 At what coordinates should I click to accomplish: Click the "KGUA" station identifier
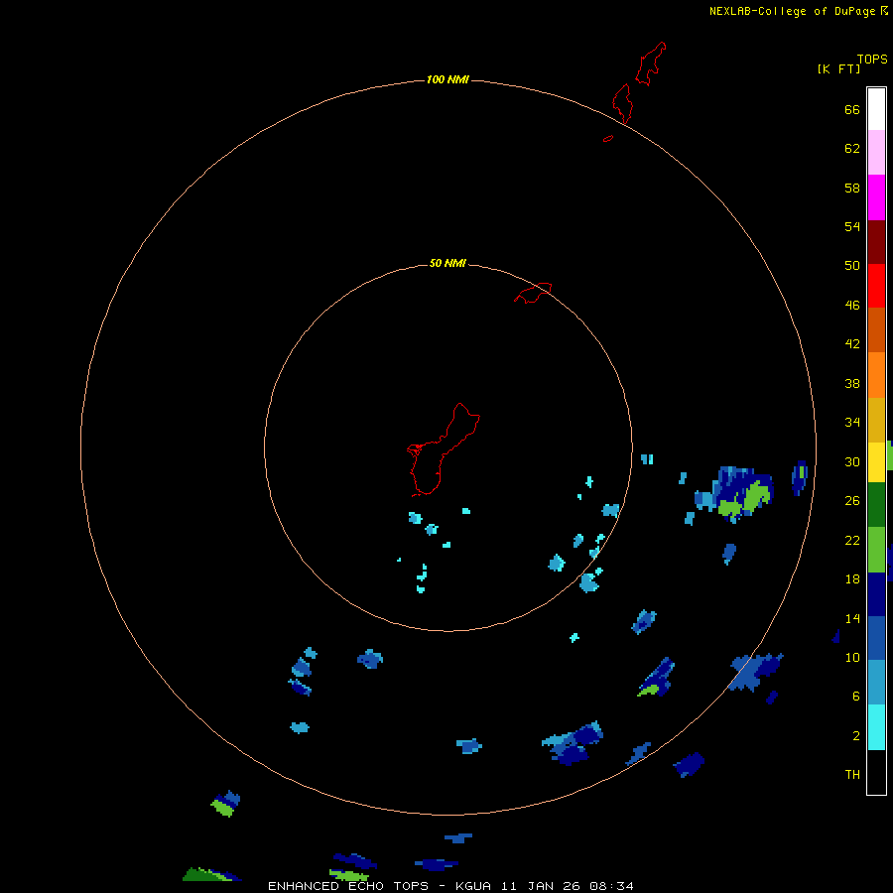click(474, 886)
